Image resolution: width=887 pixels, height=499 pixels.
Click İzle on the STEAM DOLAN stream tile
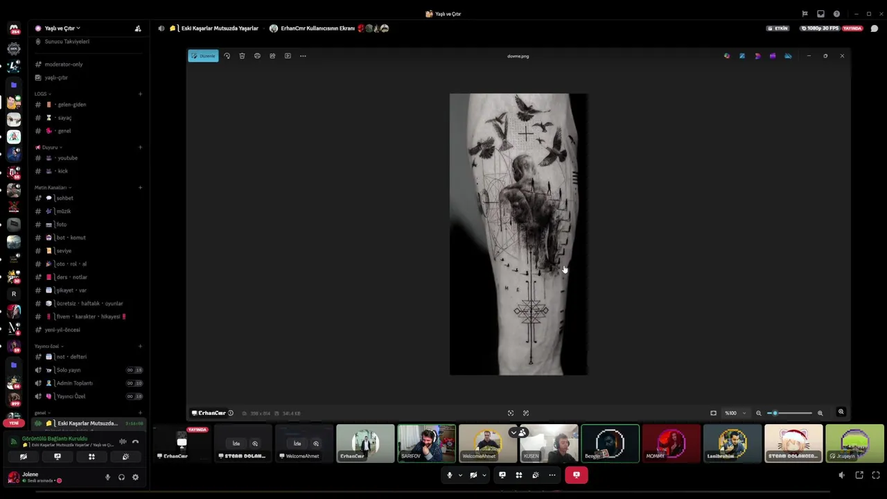point(236,444)
